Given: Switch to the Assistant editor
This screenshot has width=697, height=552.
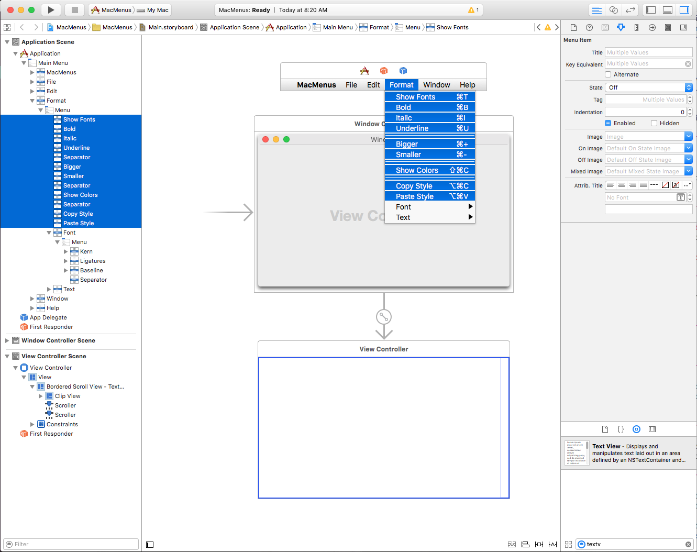Looking at the screenshot, I should click(x=614, y=10).
